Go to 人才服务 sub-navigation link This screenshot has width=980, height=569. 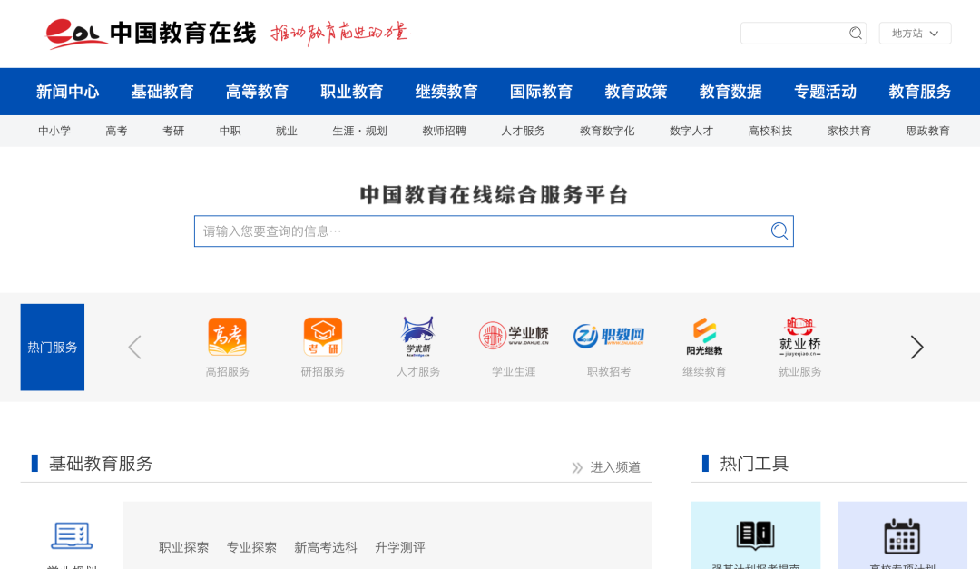point(524,131)
